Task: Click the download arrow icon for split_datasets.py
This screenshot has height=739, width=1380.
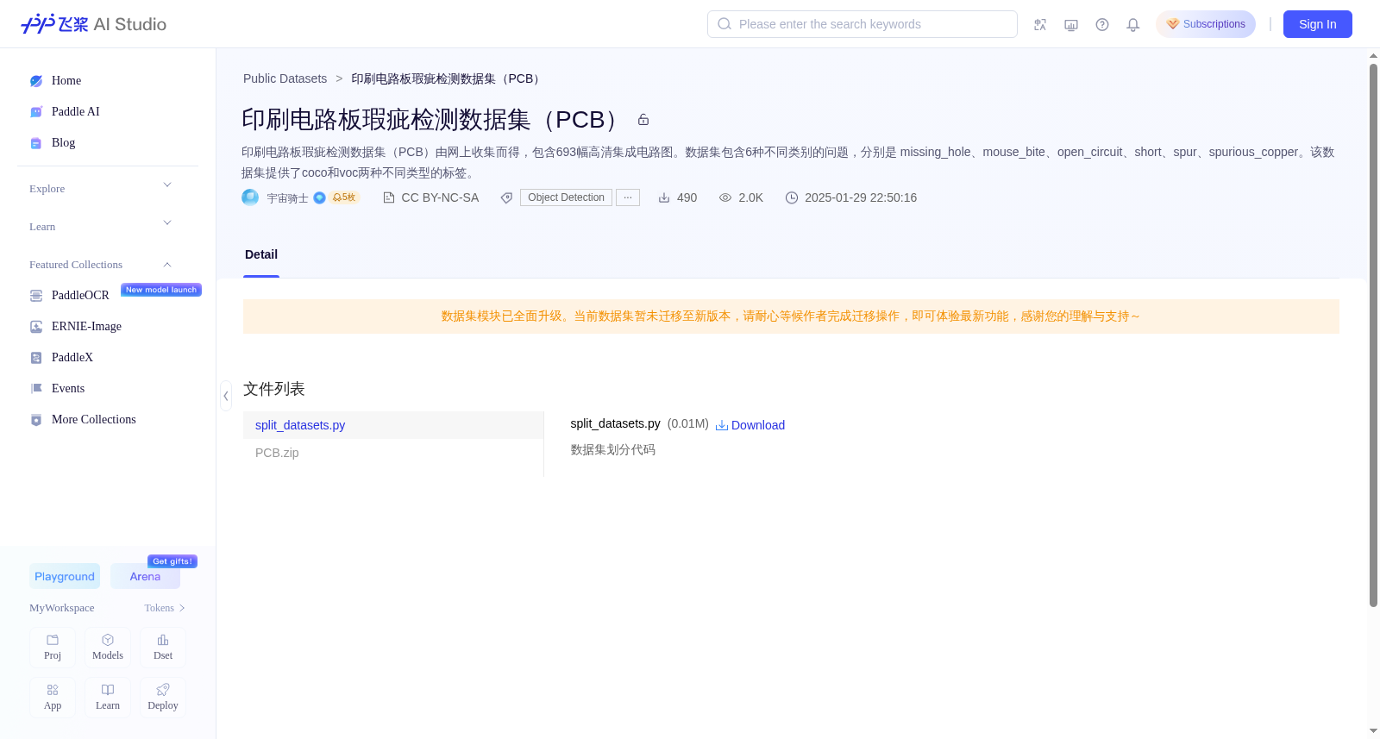Action: tap(722, 425)
